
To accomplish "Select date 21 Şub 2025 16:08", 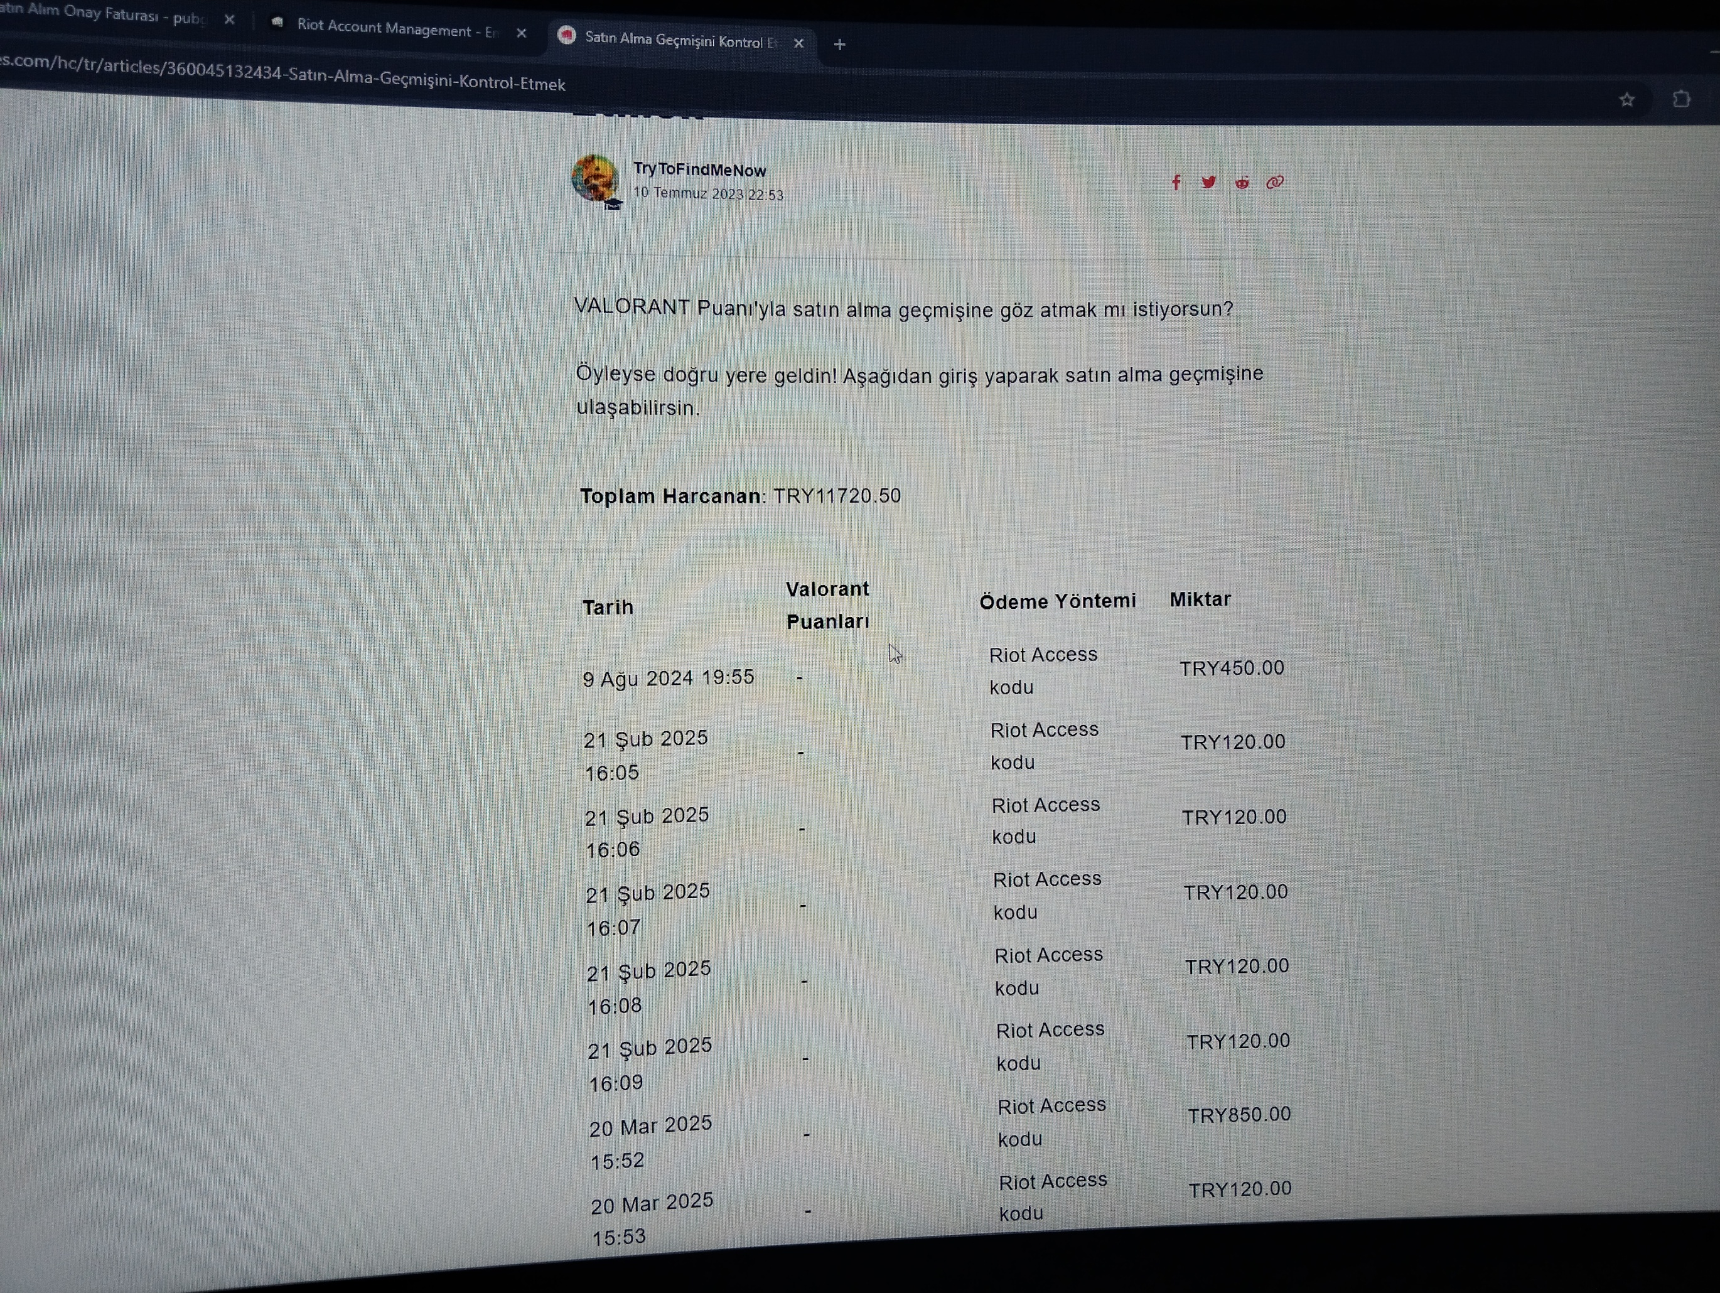I will coord(649,987).
